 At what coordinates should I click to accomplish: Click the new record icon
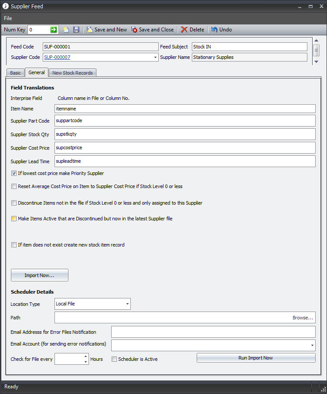66,30
